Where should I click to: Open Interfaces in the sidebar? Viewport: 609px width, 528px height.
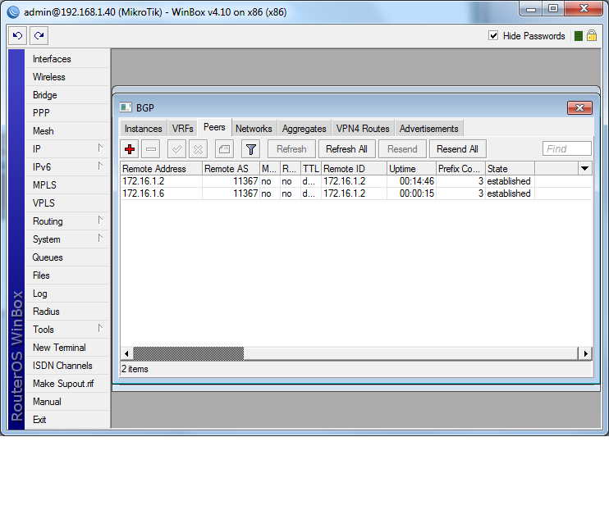52,59
